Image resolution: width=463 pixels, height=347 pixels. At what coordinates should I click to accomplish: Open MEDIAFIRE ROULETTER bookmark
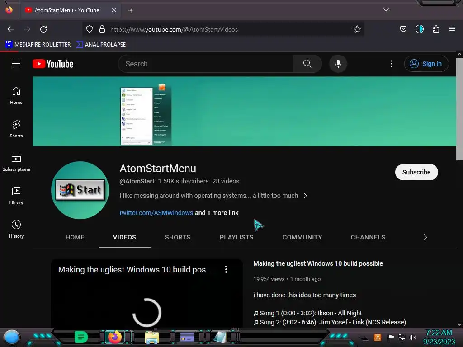point(38,45)
